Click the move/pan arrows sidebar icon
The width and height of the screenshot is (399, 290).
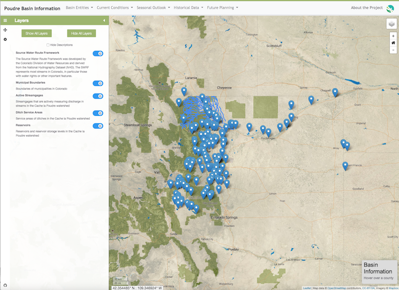pyautogui.click(x=5, y=30)
